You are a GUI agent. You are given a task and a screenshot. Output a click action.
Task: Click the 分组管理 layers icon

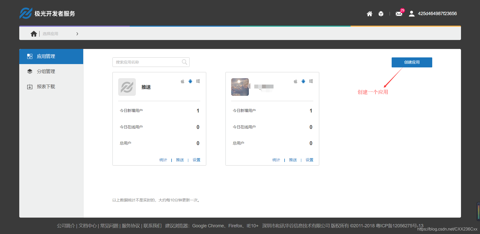[30, 72]
